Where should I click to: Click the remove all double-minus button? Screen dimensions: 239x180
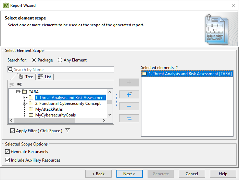click(129, 119)
